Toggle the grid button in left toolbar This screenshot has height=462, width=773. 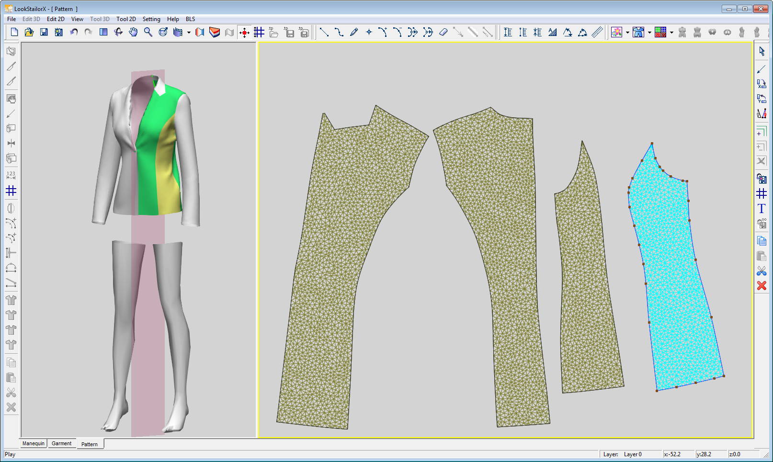click(x=11, y=191)
